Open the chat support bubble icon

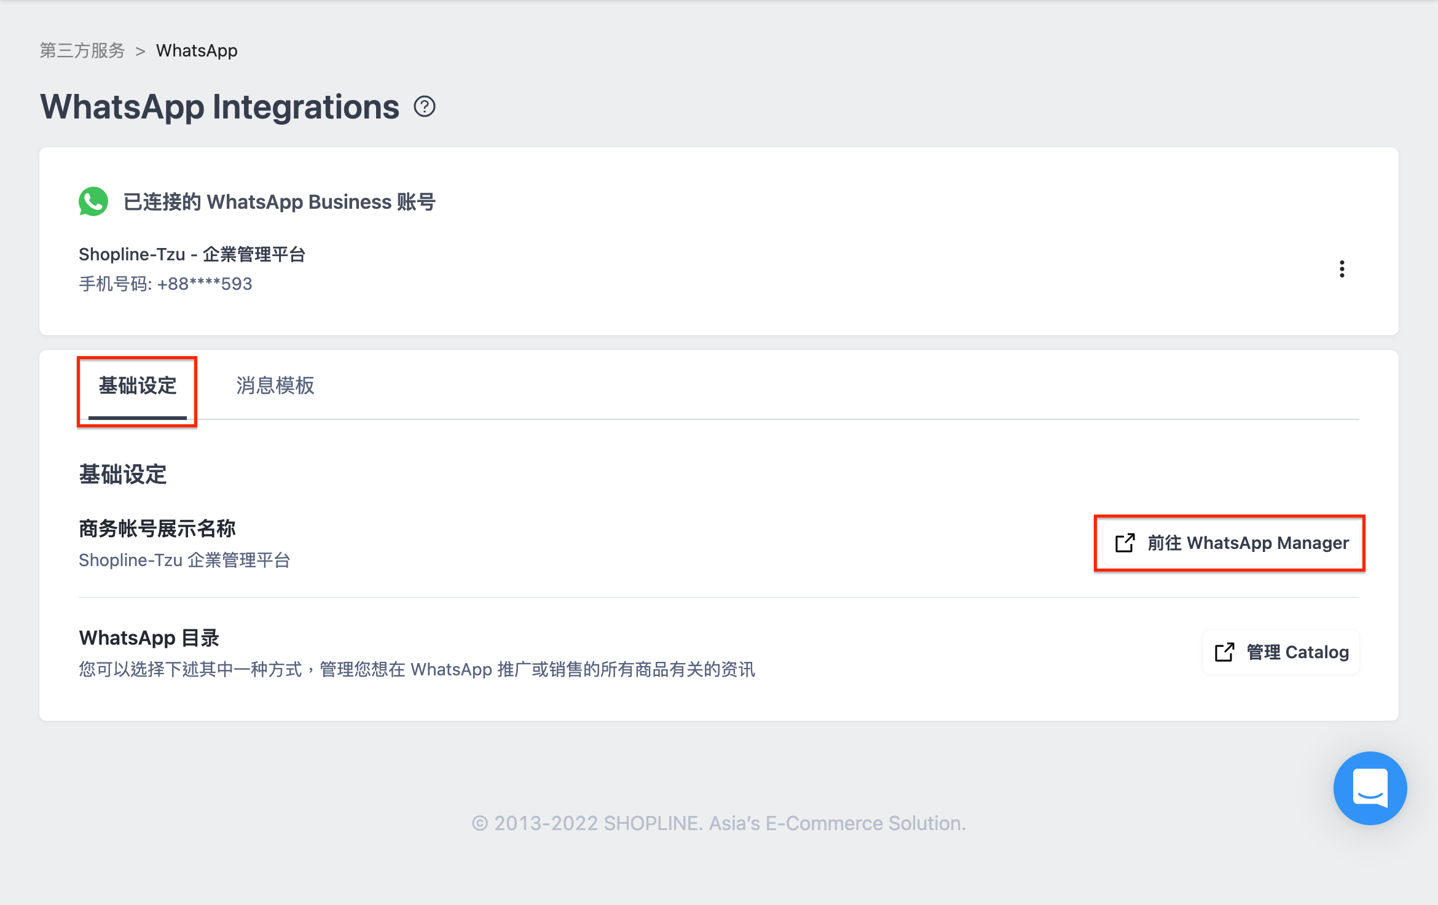pos(1370,788)
